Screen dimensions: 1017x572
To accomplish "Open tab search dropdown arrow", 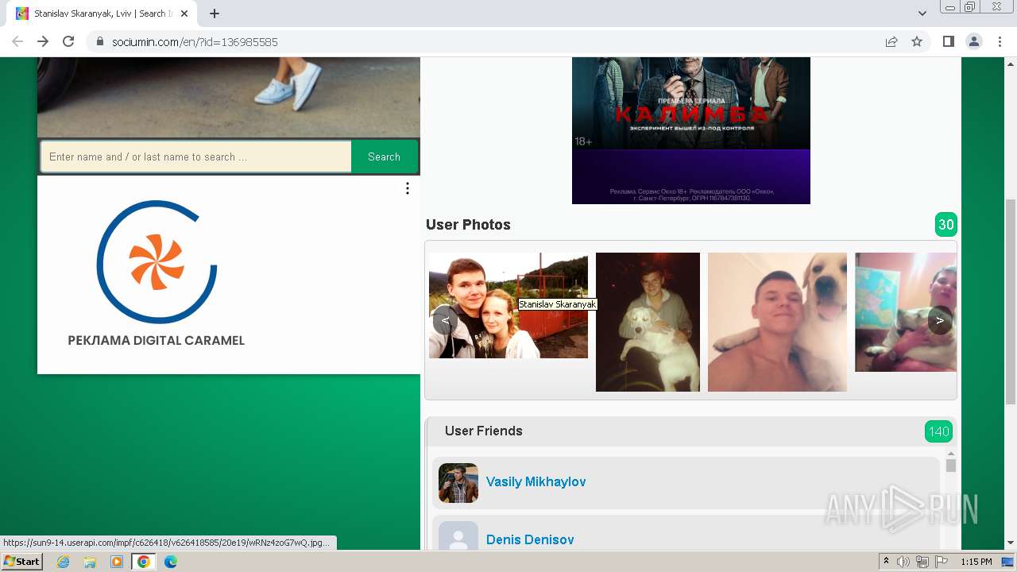I will click(x=922, y=14).
